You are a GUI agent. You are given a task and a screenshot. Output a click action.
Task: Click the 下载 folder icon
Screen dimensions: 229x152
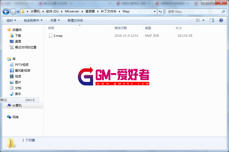click(12, 35)
